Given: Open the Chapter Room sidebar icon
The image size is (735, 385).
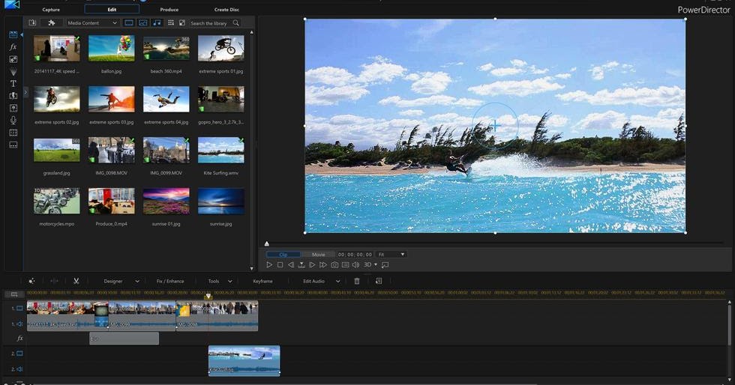Looking at the screenshot, I should pyautogui.click(x=13, y=133).
